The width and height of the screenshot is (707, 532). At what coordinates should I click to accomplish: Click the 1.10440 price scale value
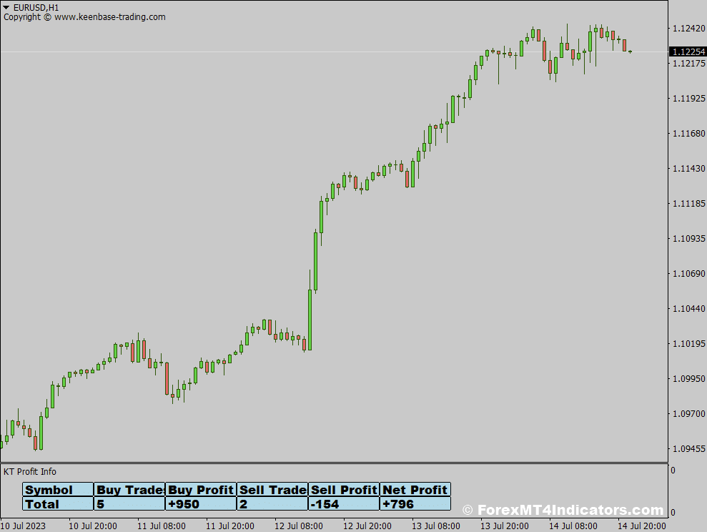pyautogui.click(x=688, y=309)
